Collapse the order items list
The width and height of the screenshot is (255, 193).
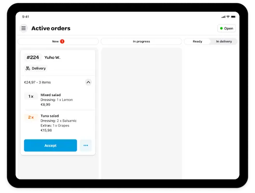88,82
